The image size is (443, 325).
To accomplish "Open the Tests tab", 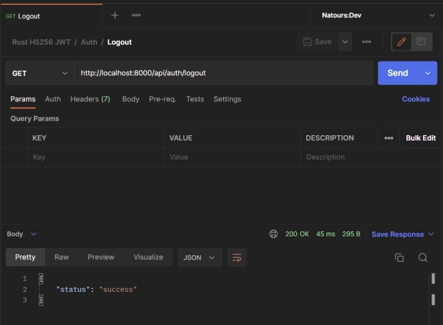I will coord(194,99).
